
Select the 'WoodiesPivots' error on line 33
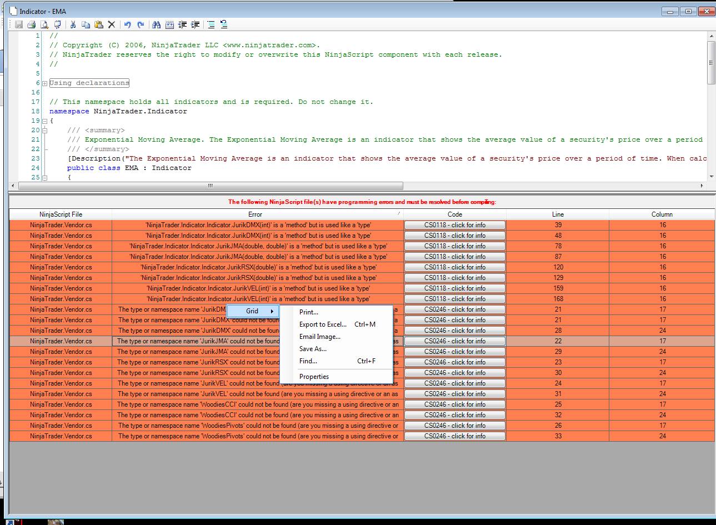point(258,436)
